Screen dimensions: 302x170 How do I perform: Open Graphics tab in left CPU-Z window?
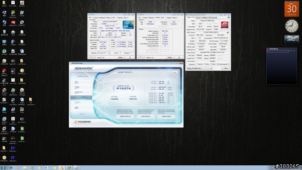tap(120, 17)
